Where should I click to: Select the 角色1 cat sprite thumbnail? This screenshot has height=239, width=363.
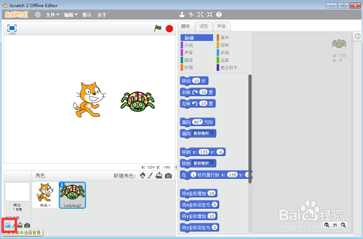[45, 195]
